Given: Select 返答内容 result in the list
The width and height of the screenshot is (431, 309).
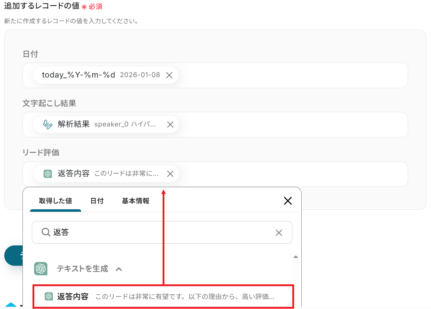Looking at the screenshot, I should click(x=163, y=296).
